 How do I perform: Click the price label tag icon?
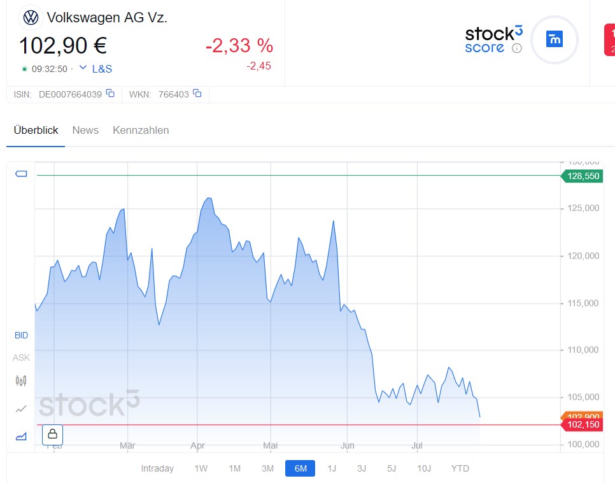click(21, 174)
